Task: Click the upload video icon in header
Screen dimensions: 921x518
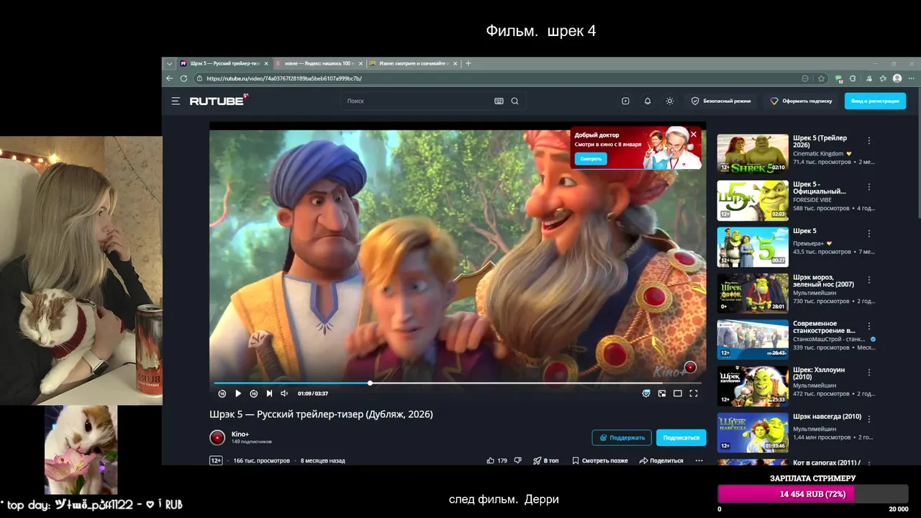Action: [x=625, y=101]
